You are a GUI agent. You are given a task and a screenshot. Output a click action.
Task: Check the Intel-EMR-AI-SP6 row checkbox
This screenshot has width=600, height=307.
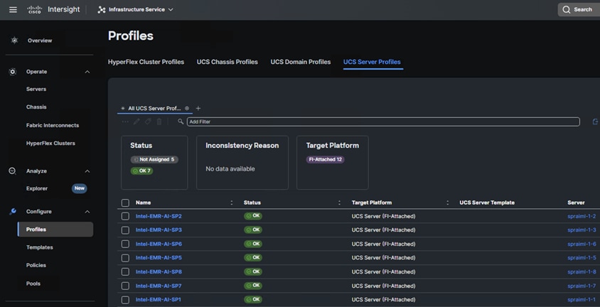125,244
